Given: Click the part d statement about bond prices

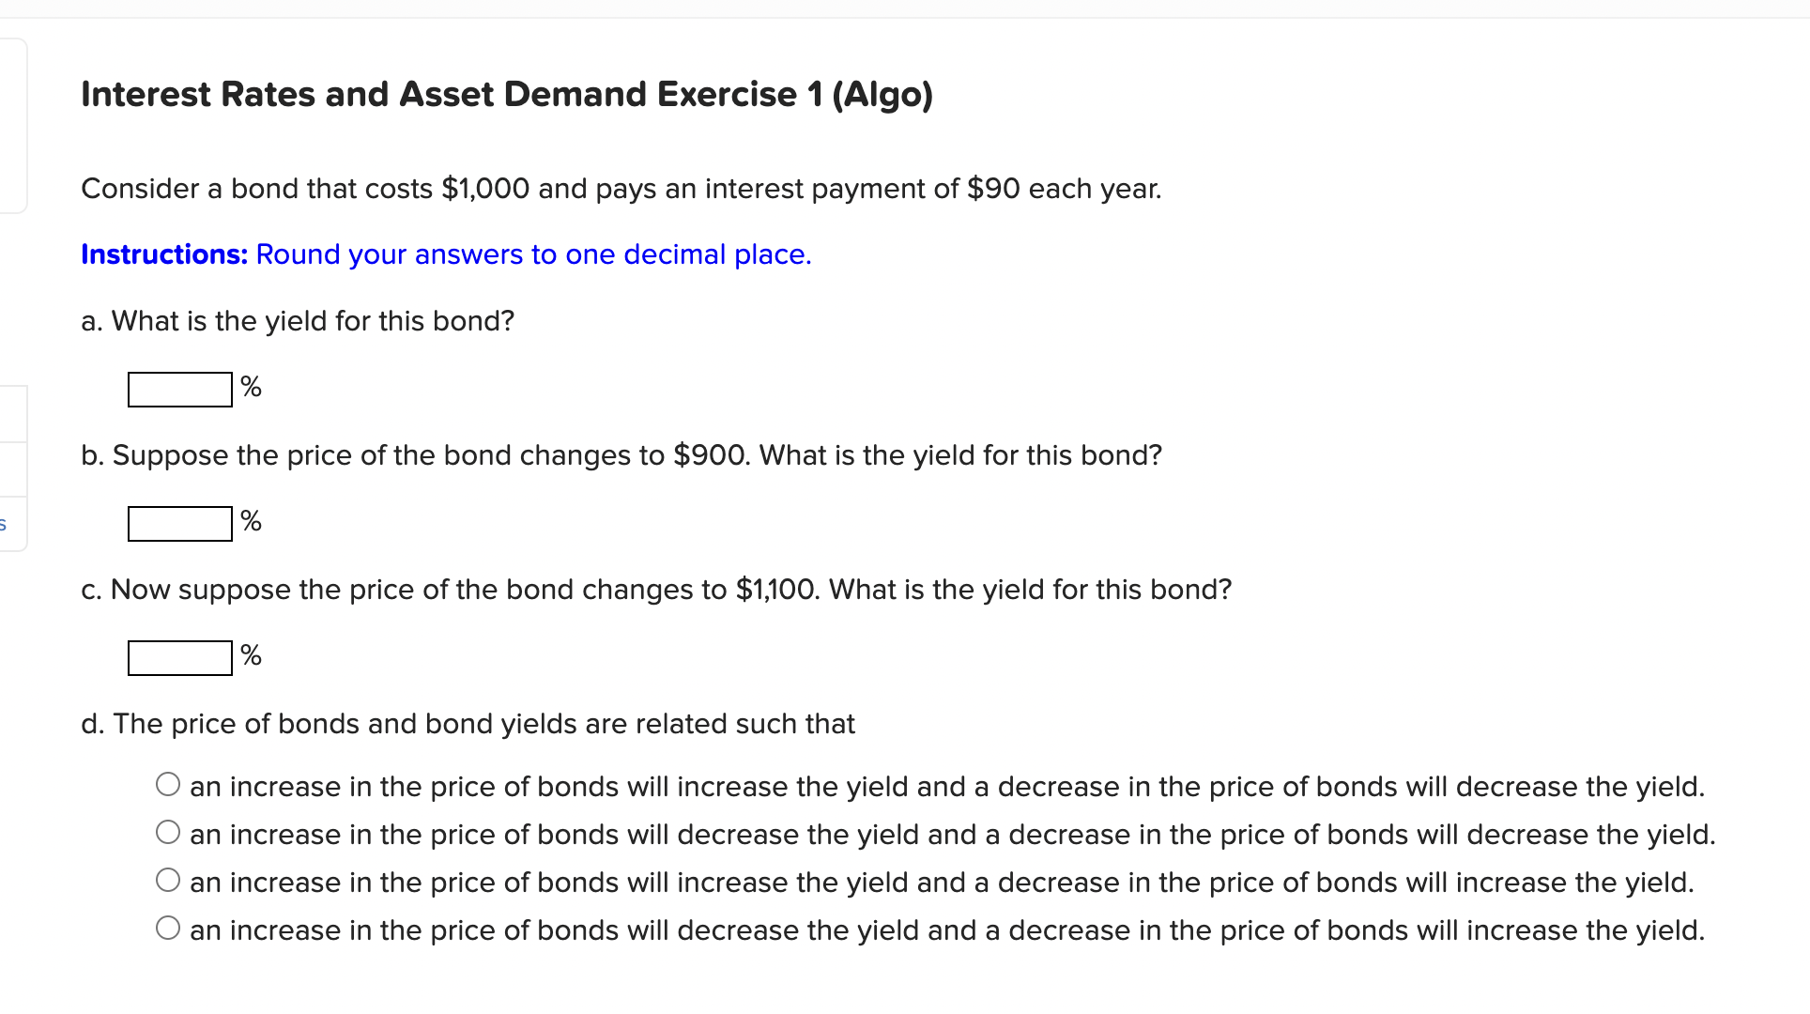Looking at the screenshot, I should click(468, 724).
